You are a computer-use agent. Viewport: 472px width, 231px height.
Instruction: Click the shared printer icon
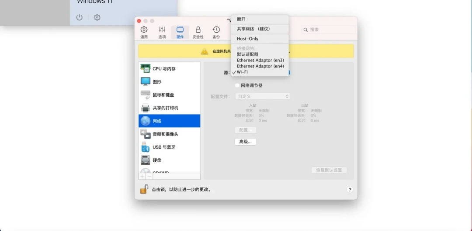coord(146,108)
